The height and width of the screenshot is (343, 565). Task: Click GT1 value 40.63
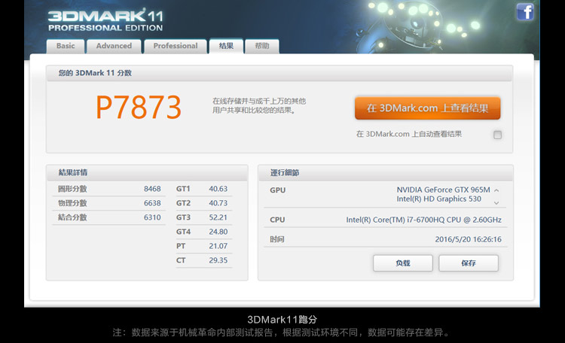[218, 189]
